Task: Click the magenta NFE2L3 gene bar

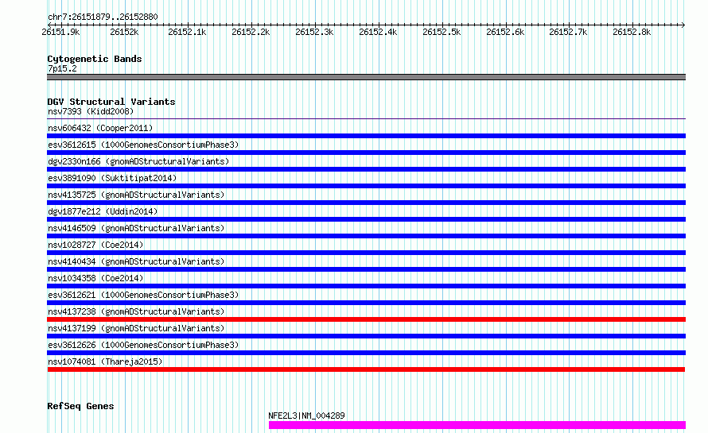Action: coord(477,425)
